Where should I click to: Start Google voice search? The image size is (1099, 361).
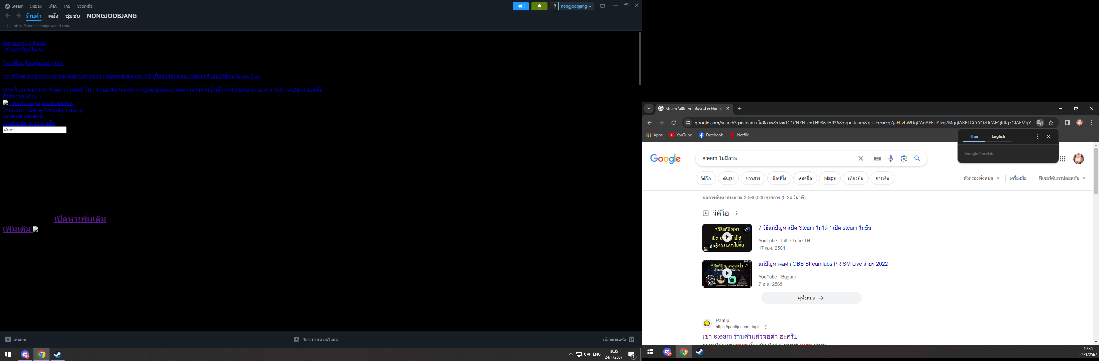point(890,158)
